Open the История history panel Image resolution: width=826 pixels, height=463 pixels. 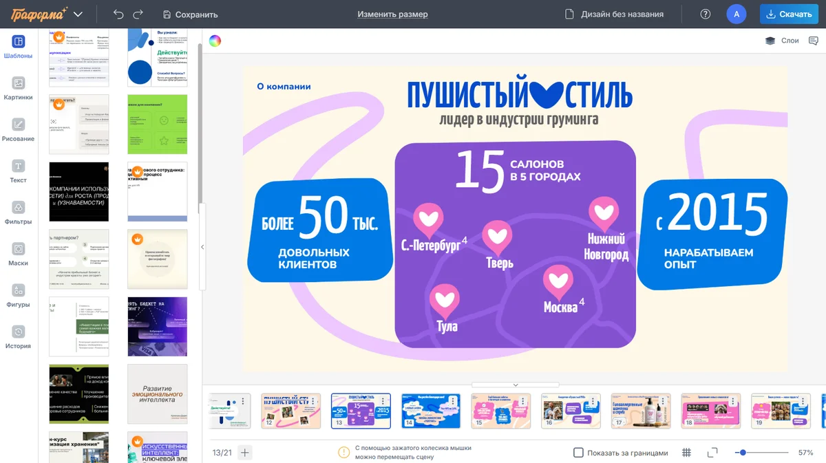click(18, 337)
